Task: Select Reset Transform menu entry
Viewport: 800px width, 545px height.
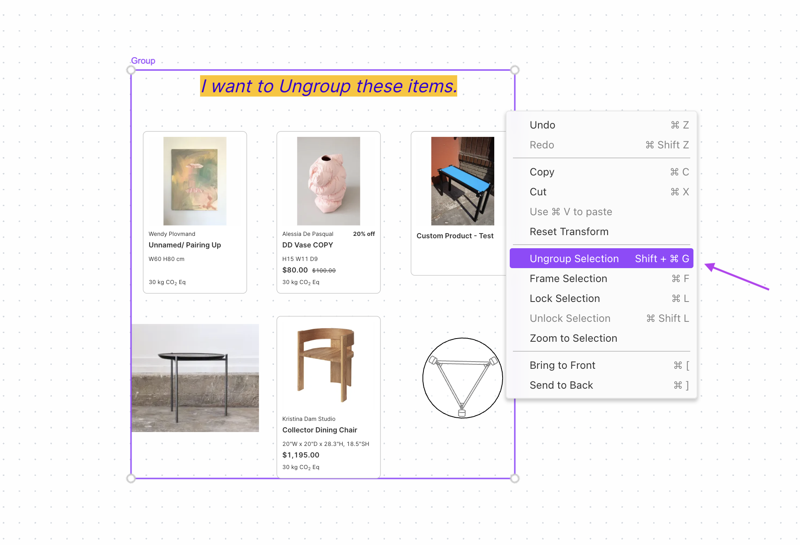Action: click(x=601, y=232)
